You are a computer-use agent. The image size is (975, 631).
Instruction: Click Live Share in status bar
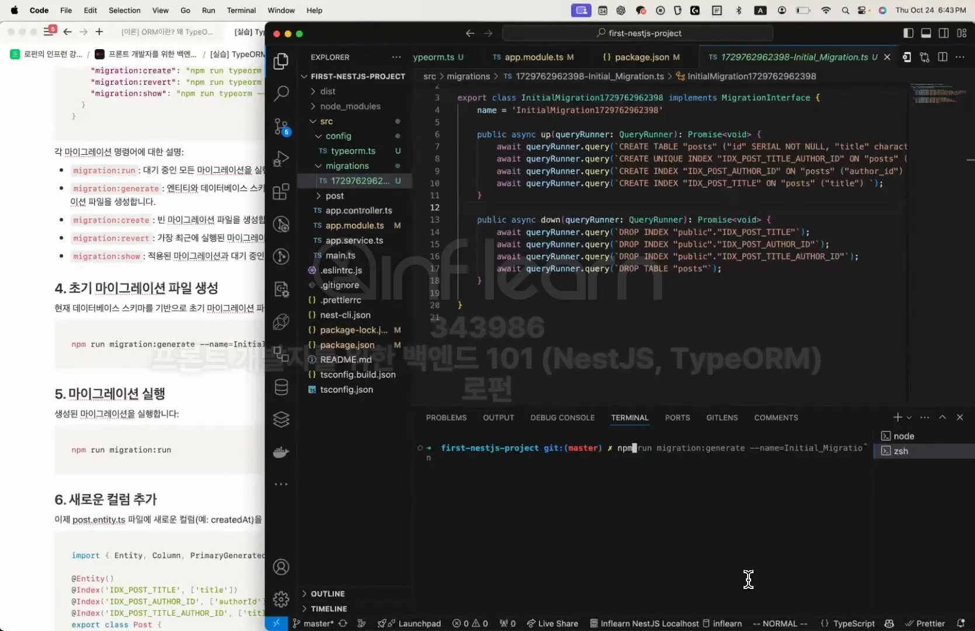(x=552, y=623)
